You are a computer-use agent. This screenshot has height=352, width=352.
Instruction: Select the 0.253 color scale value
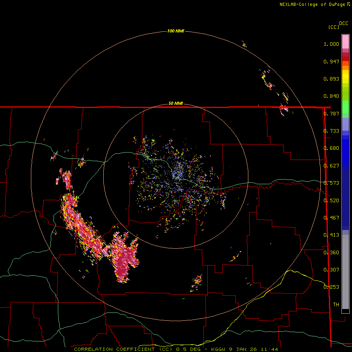[x=331, y=287]
